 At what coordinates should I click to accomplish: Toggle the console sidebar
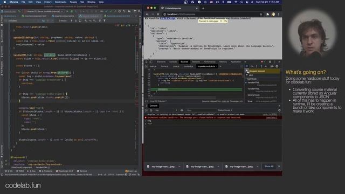pyautogui.click(x=147, y=110)
